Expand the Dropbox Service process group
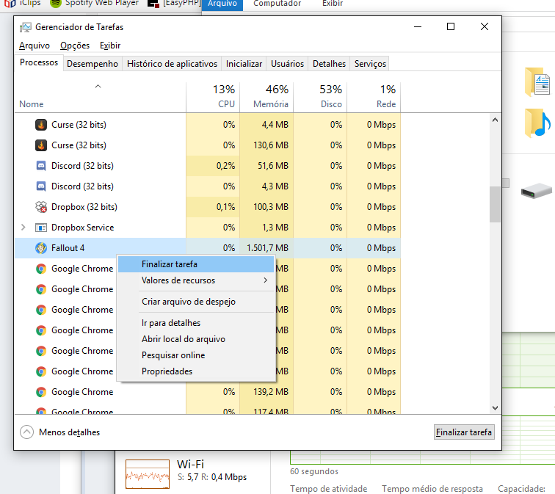 click(23, 228)
